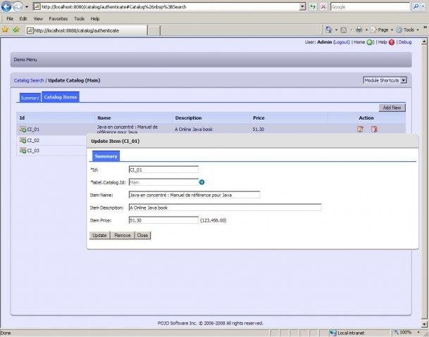Click the Logout link
The width and height of the screenshot is (429, 337).
pos(342,42)
